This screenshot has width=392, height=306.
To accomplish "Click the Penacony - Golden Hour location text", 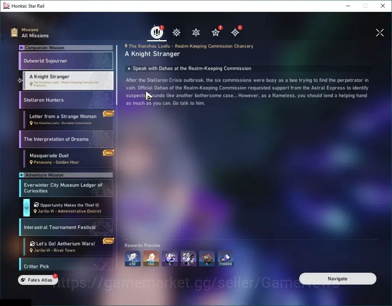I will click(x=56, y=162).
